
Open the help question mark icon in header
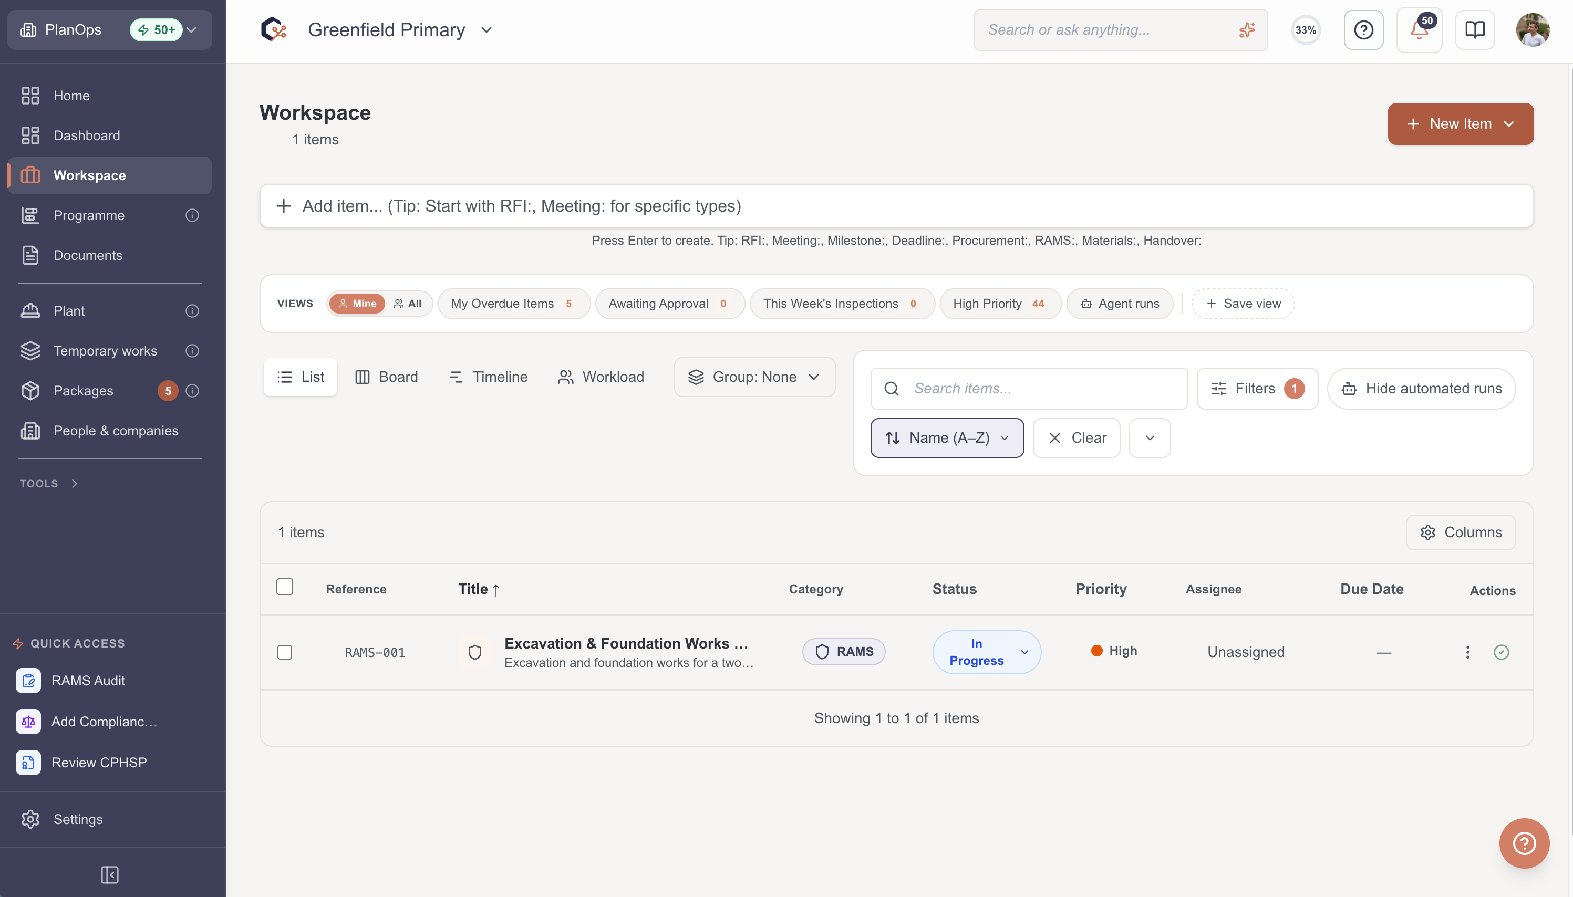(1363, 29)
